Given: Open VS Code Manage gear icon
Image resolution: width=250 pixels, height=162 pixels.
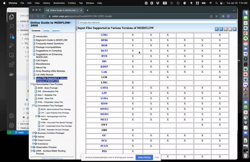Looking at the screenshot, I should (12, 125).
